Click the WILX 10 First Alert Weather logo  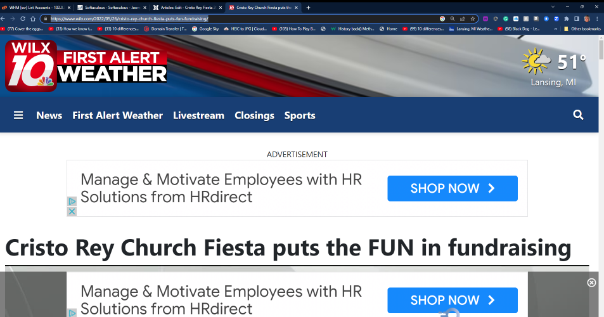click(86, 66)
